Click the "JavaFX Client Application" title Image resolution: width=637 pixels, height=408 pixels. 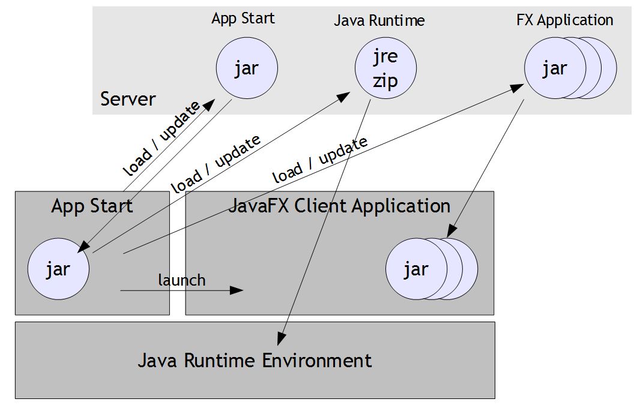[x=339, y=205]
